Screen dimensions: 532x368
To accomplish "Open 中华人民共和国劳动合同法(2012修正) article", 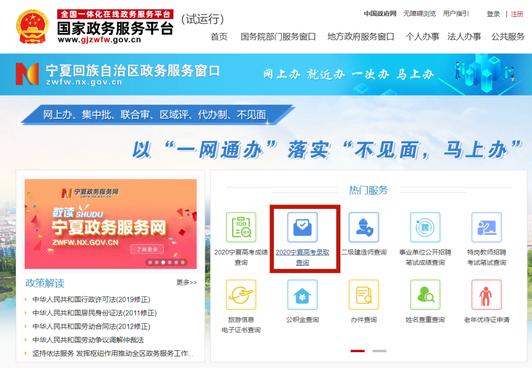I will pos(91,327).
